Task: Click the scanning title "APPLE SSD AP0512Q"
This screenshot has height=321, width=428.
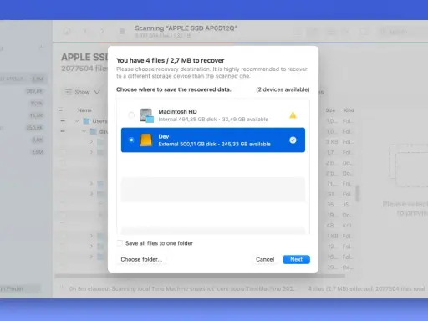Action: pyautogui.click(x=186, y=28)
